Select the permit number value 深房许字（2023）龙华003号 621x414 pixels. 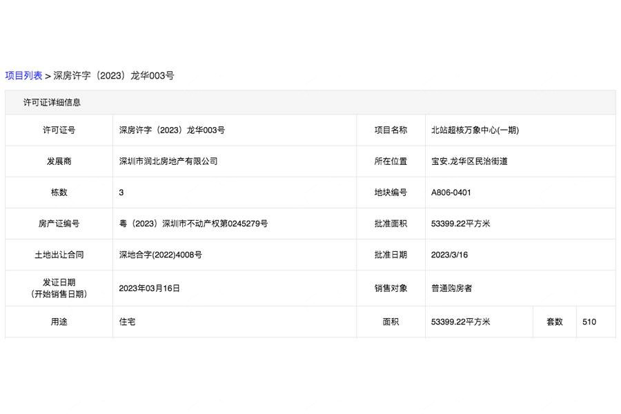[172, 130]
